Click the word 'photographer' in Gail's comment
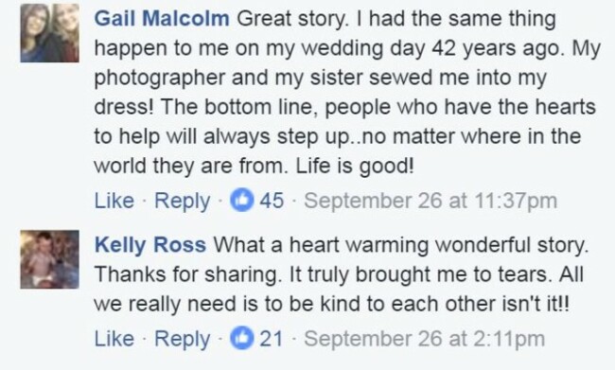 pyautogui.click(x=160, y=79)
